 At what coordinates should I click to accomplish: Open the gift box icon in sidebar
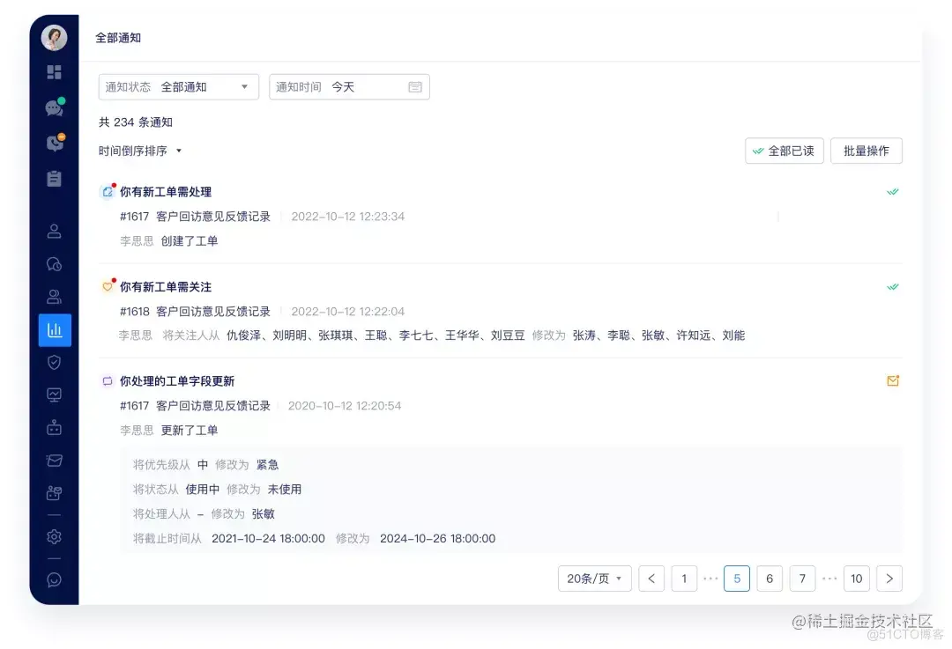[x=54, y=492]
